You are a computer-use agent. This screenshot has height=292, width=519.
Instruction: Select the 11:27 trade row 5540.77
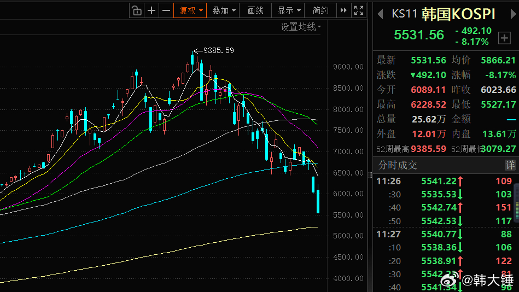[x=444, y=235]
